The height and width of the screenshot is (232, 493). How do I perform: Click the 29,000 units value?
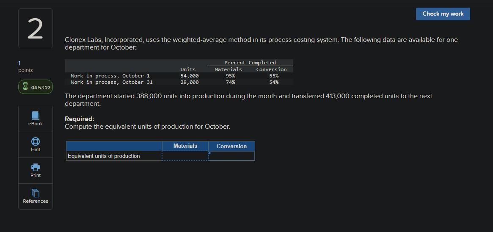pyautogui.click(x=189, y=82)
